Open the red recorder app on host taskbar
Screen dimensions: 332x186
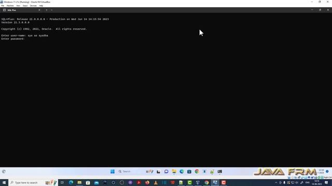(x=224, y=182)
